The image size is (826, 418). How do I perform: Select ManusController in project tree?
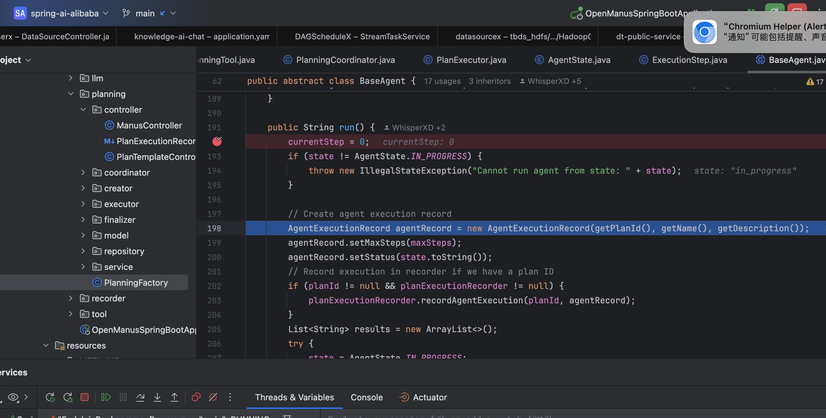pos(149,125)
